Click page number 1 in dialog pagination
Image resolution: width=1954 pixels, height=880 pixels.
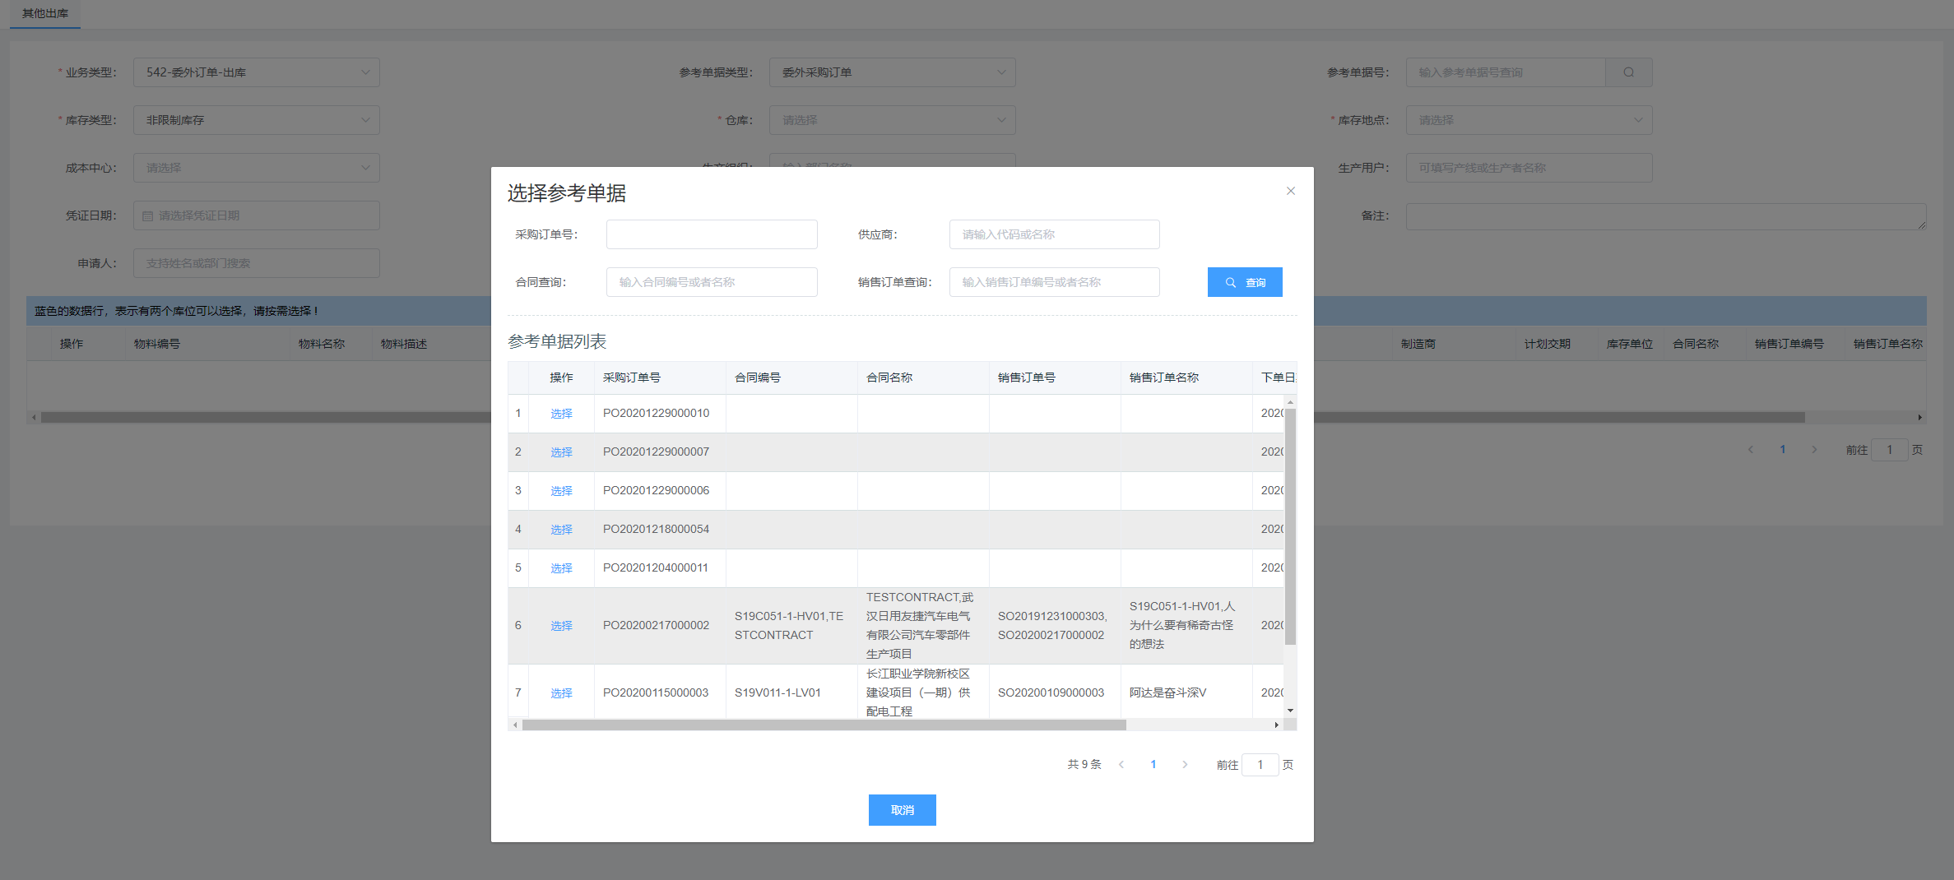click(1153, 765)
